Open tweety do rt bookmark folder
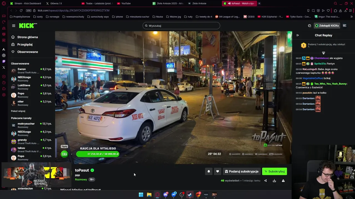 [204, 17]
